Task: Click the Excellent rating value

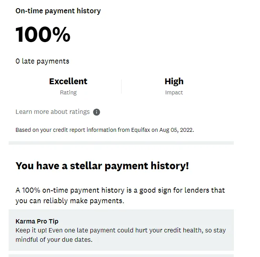Action: [68, 82]
